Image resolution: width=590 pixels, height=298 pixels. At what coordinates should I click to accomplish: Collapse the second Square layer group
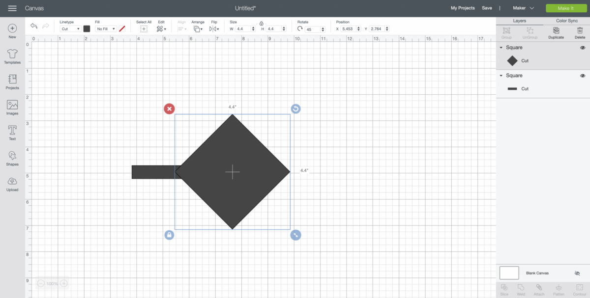pos(501,76)
